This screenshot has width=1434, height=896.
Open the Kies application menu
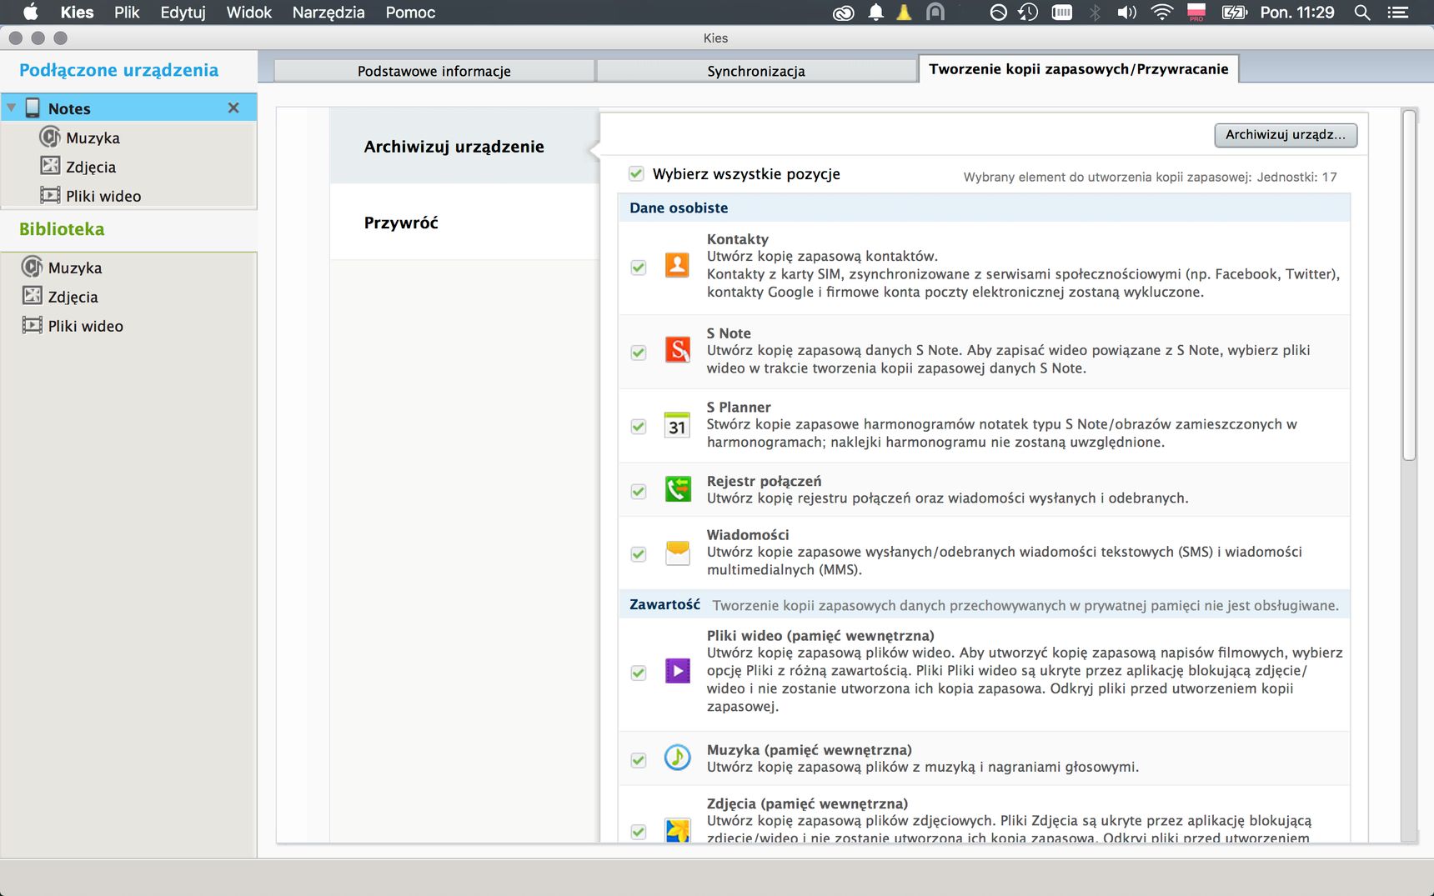pos(77,13)
